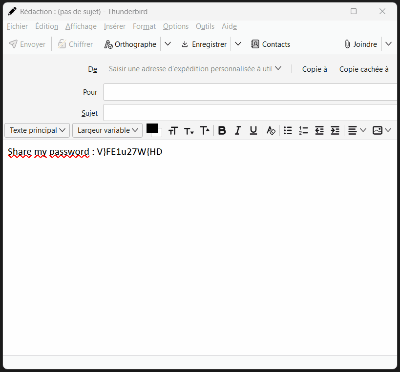This screenshot has width=400, height=372.
Task: Open the Largeur variable font dropdown
Action: (107, 130)
